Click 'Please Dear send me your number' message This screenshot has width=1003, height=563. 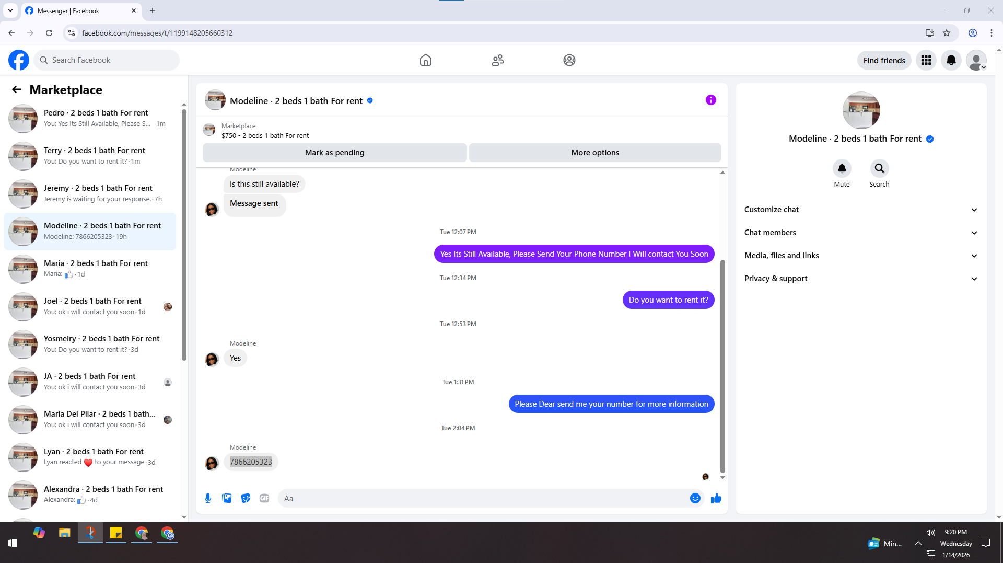click(611, 404)
